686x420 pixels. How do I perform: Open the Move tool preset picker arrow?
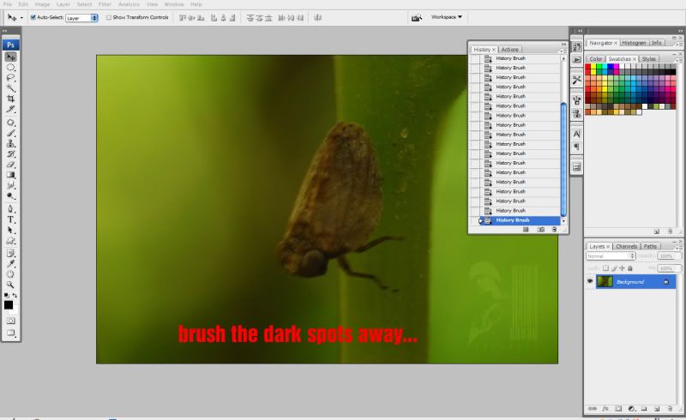coord(22,18)
